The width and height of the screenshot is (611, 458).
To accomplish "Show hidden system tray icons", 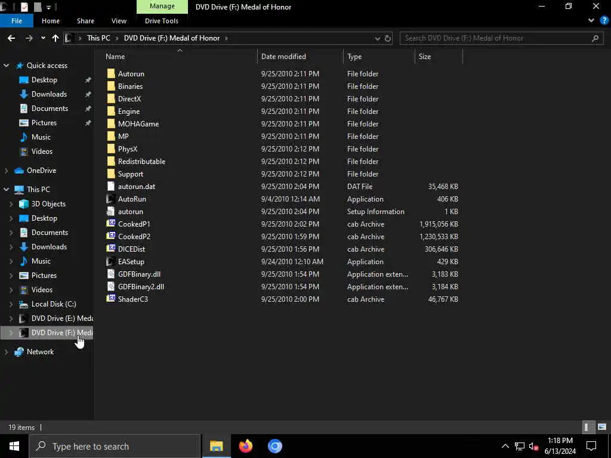I will click(x=505, y=446).
